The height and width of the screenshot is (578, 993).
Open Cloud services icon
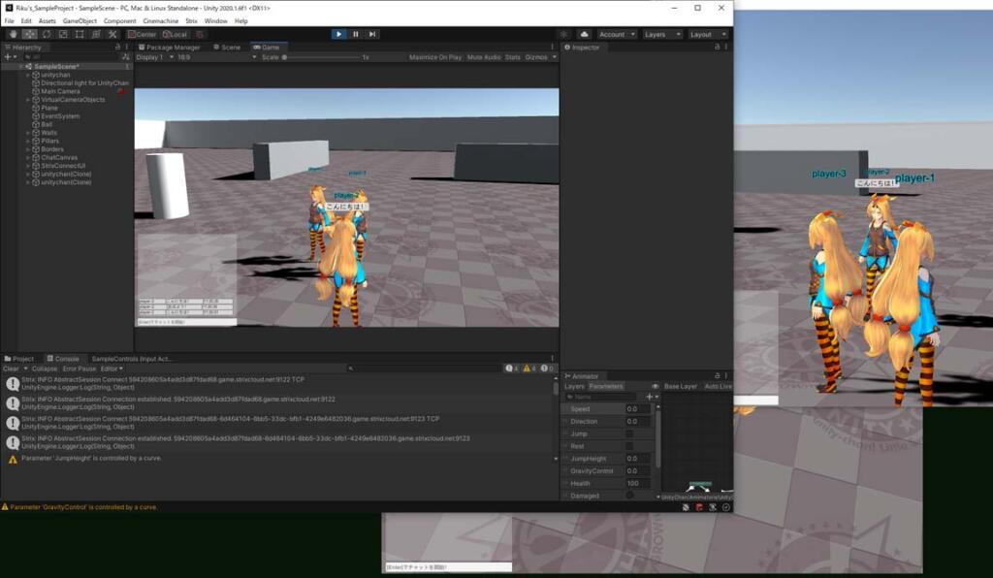pyautogui.click(x=584, y=34)
